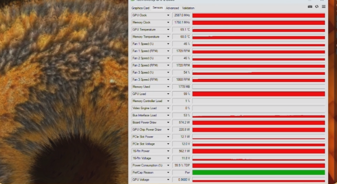Click the 99 % GPU Load value
Viewport: 337px width, 184px height.
click(181, 94)
